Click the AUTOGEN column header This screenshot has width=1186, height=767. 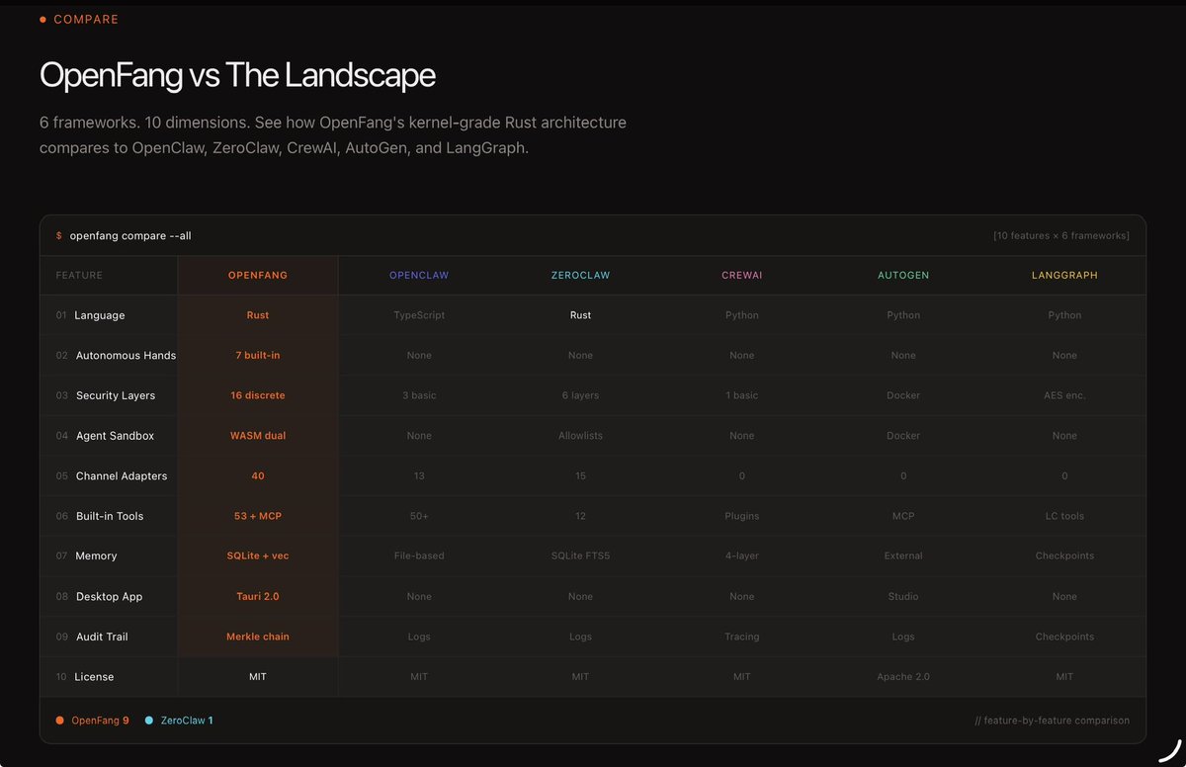tap(903, 275)
